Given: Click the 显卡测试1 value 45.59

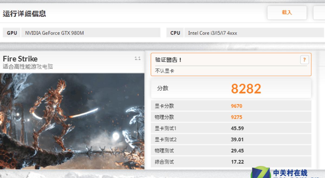Looking at the screenshot, I should 237,128.
